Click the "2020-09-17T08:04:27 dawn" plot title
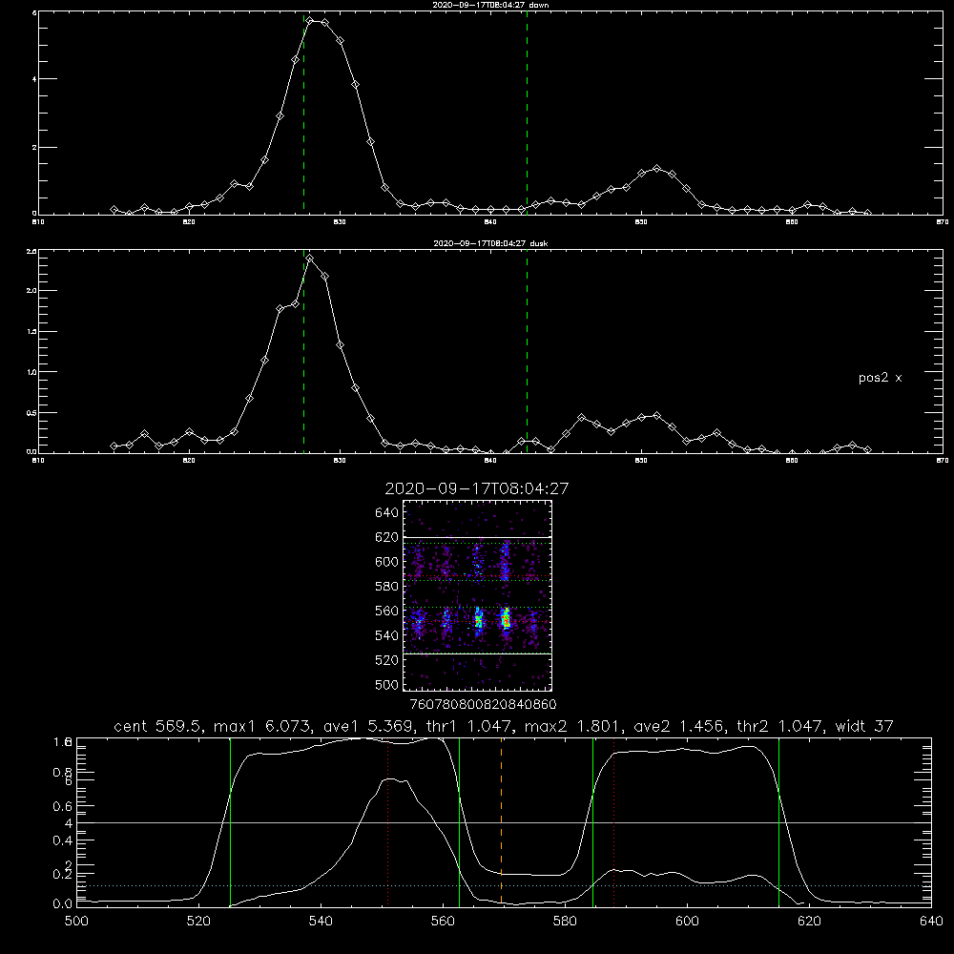The width and height of the screenshot is (954, 954). 490,5
